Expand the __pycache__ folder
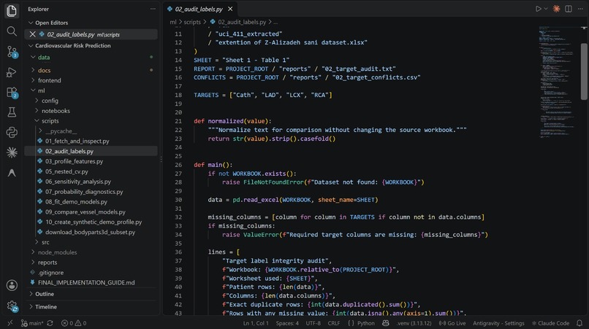Screen dimensions: 589x329 [41, 131]
